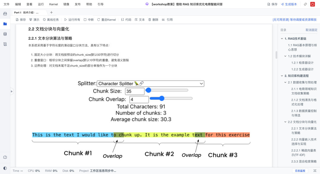This screenshot has width=320, height=174.
Task: Collapse 2.2 文档分块与向量化 outline section
Action: [285, 122]
